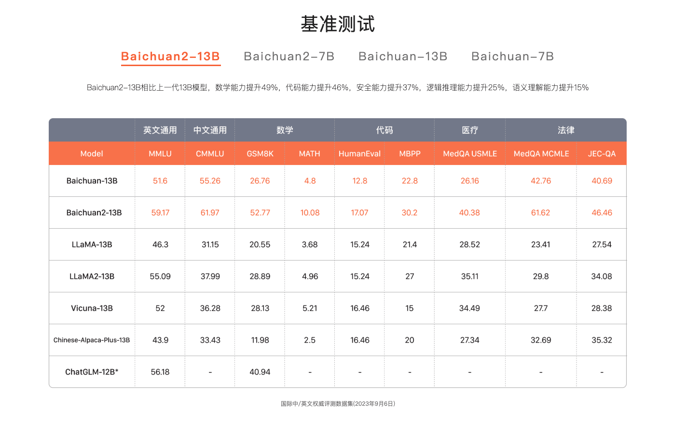Click the Baichuan2-13B MedQA USMLE score 40.38

(469, 213)
